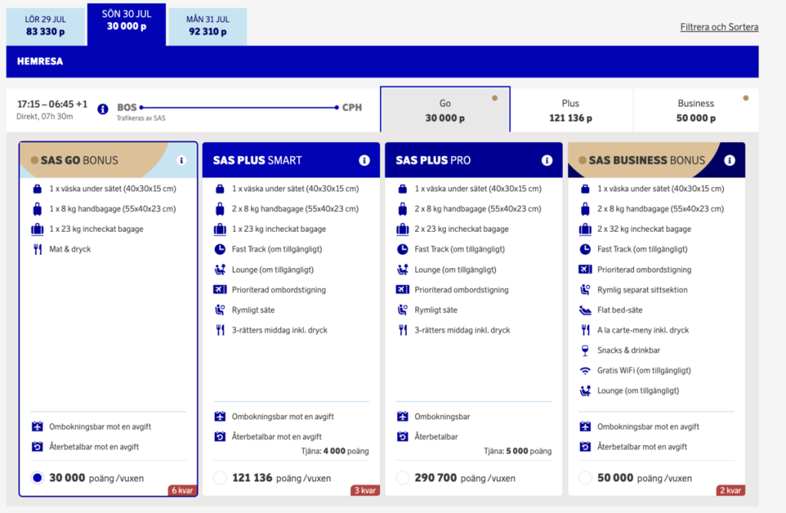Screen dimensions: 786x513
Task: Select the 50 000 poäng Business Bonus radio
Action: [585, 478]
